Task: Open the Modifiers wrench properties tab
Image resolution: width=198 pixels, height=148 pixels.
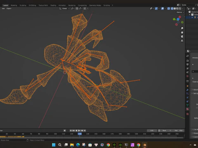Action: click(x=188, y=90)
